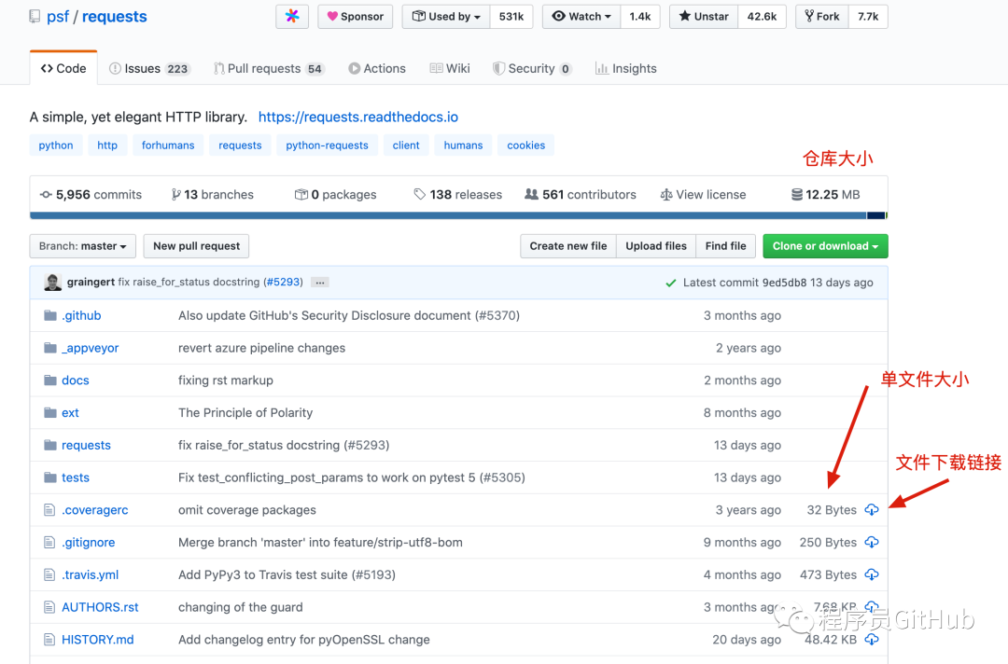
Task: Download the .gitignore file via cloud icon
Action: click(x=872, y=542)
